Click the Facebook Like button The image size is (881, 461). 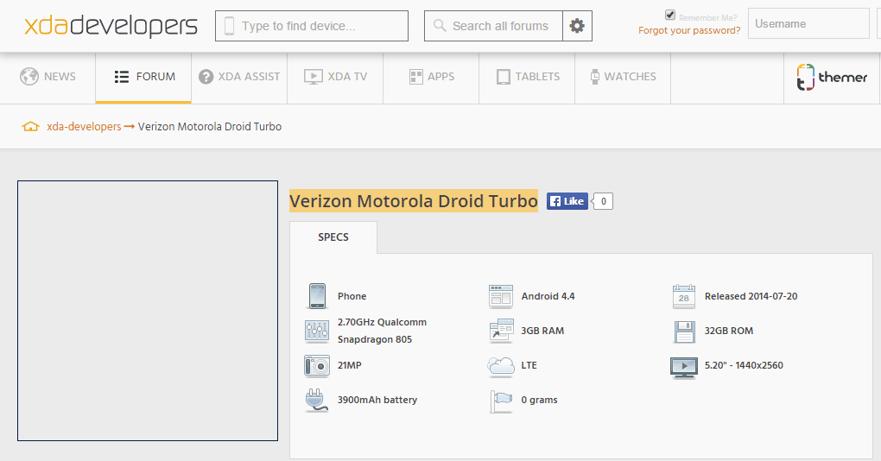click(x=567, y=201)
